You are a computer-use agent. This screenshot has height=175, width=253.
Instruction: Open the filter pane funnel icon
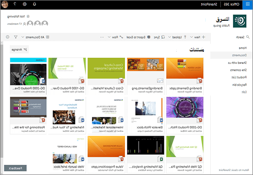tap(16, 37)
